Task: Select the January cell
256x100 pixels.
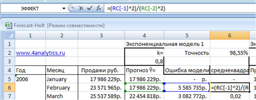Action: pyautogui.click(x=62, y=79)
